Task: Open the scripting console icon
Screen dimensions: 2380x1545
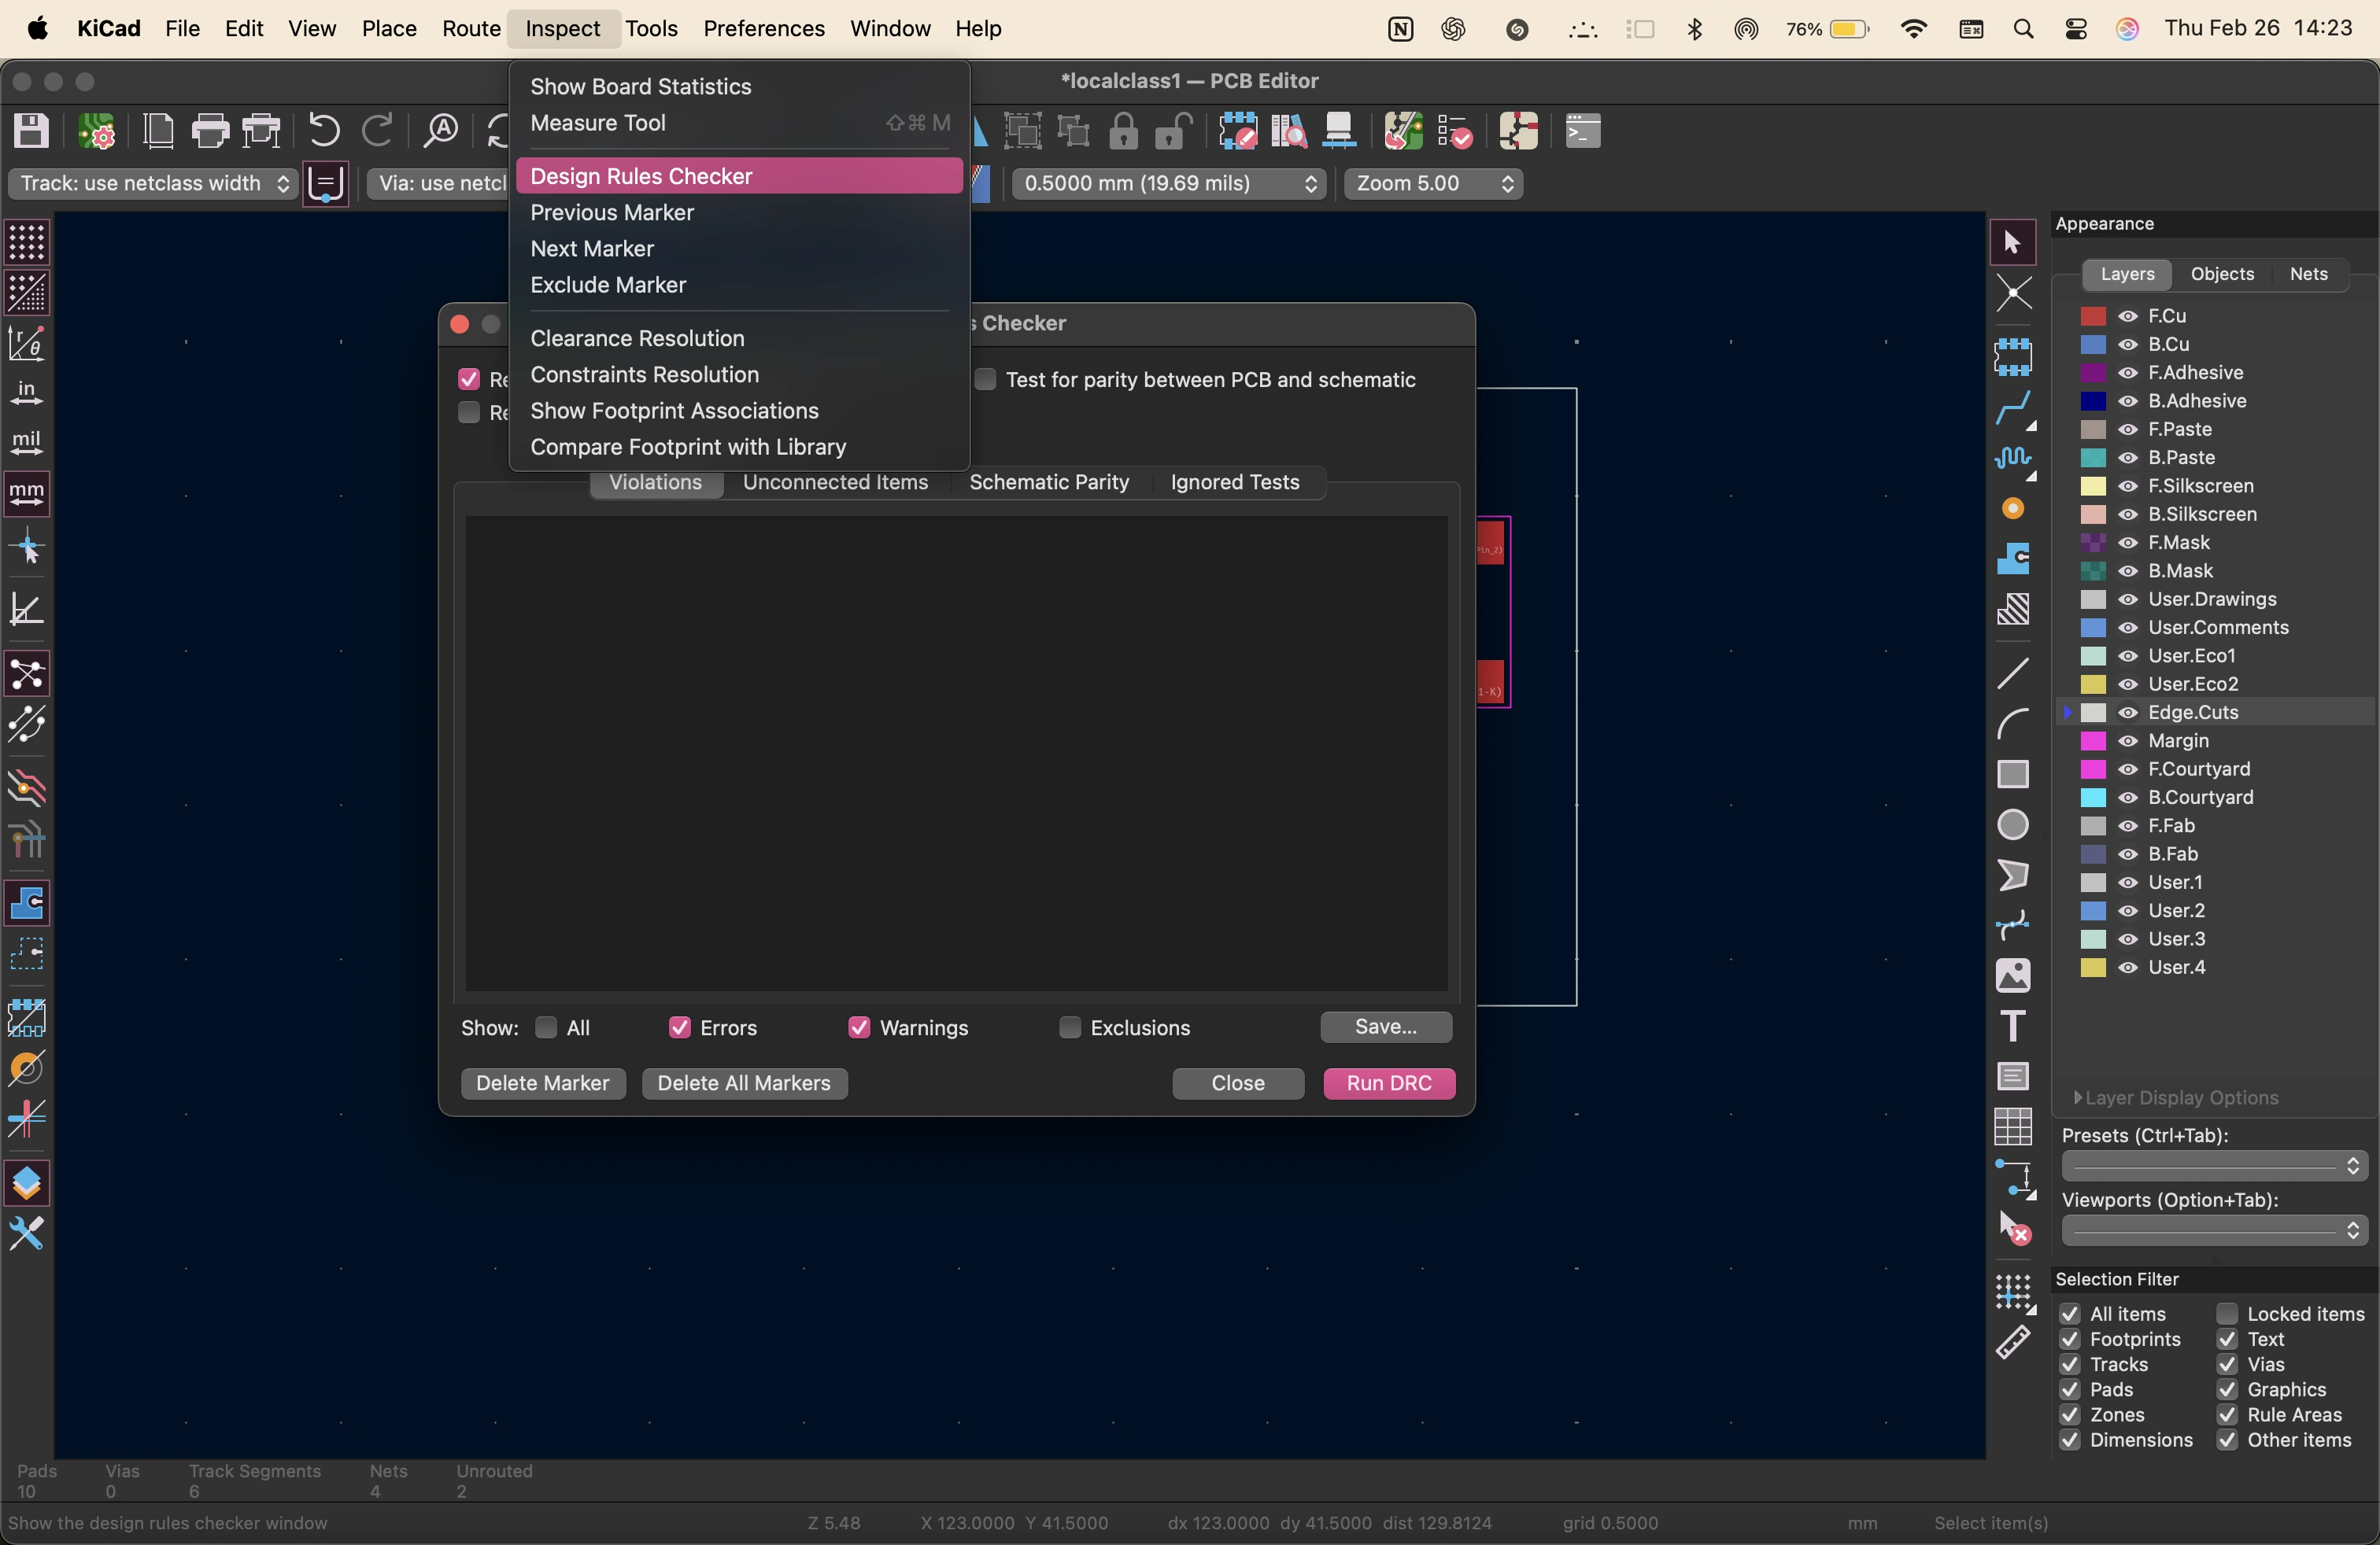Action: (1582, 131)
